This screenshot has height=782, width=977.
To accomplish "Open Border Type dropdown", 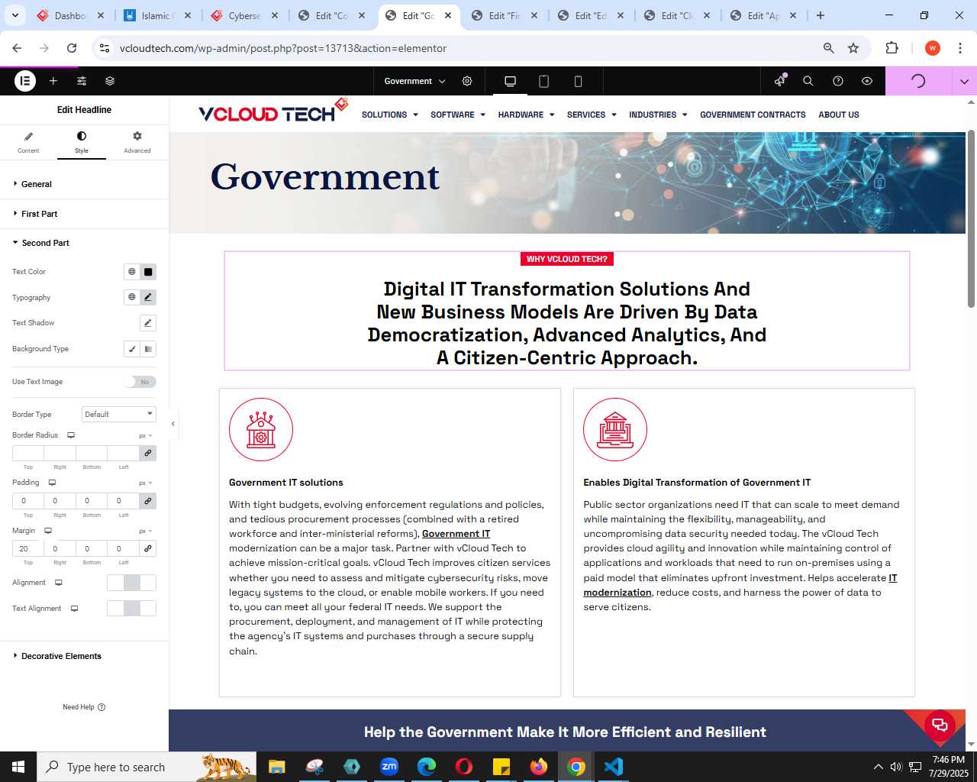I will [119, 414].
